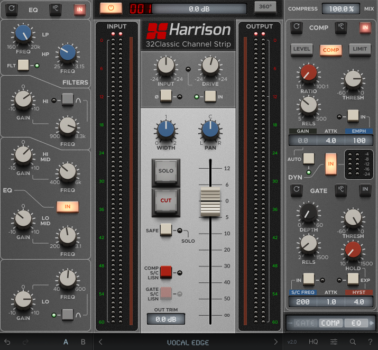The height and width of the screenshot is (350, 378).
Task: Reset the COMP section with its reset icon
Action: click(297, 26)
